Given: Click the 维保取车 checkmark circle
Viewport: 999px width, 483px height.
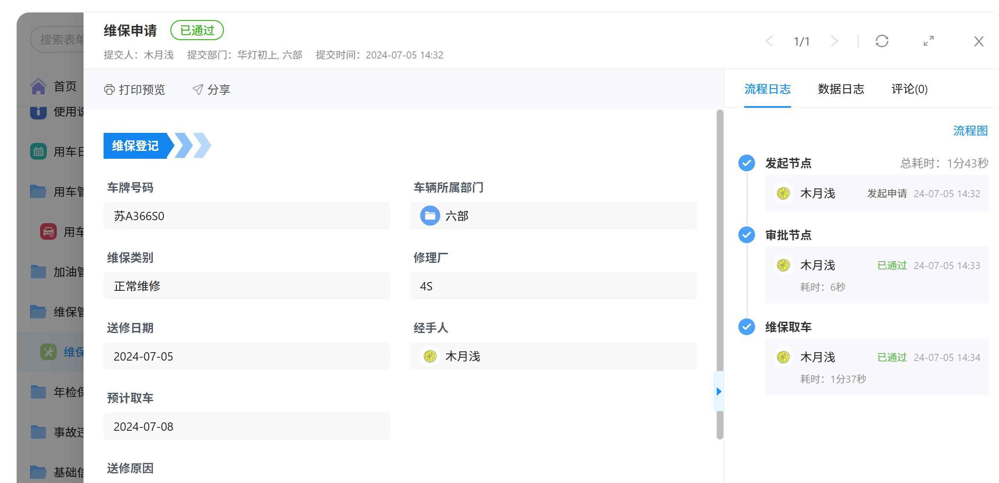Looking at the screenshot, I should [746, 327].
